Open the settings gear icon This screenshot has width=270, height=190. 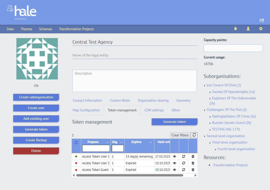coord(261,29)
